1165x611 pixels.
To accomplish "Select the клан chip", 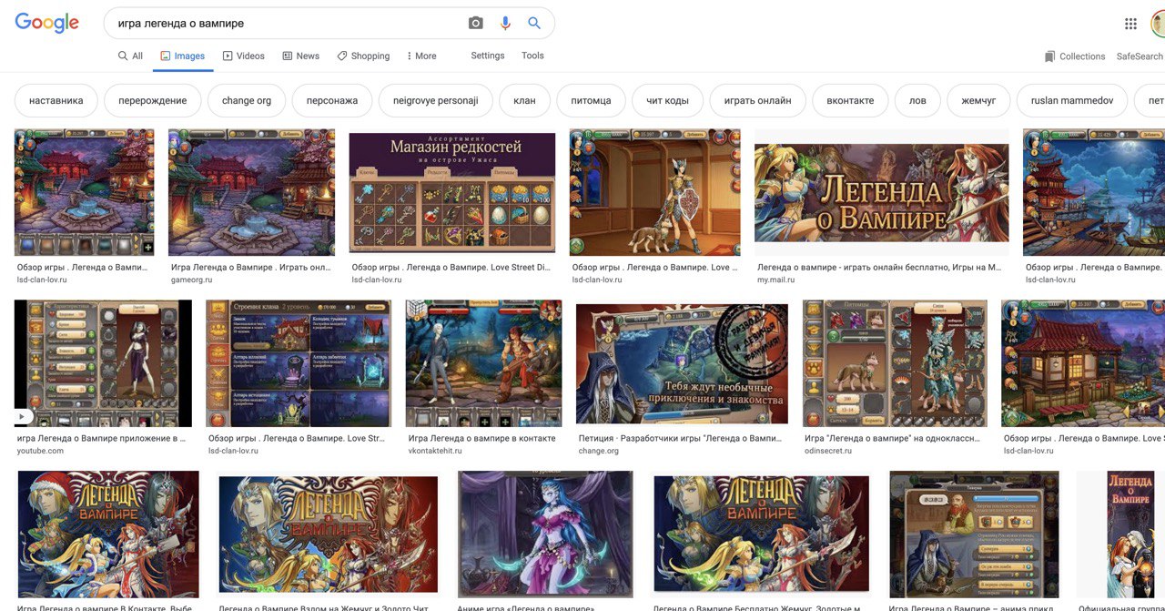I will click(524, 101).
